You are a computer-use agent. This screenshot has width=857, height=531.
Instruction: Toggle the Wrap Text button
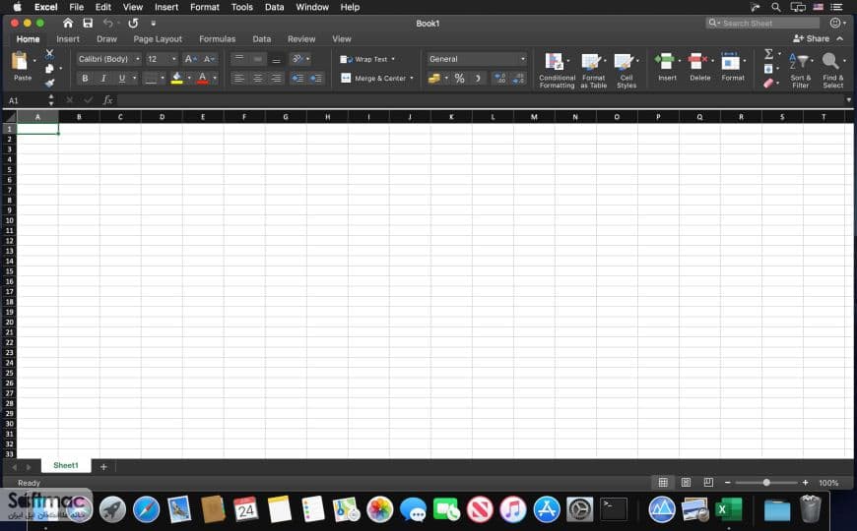point(363,59)
